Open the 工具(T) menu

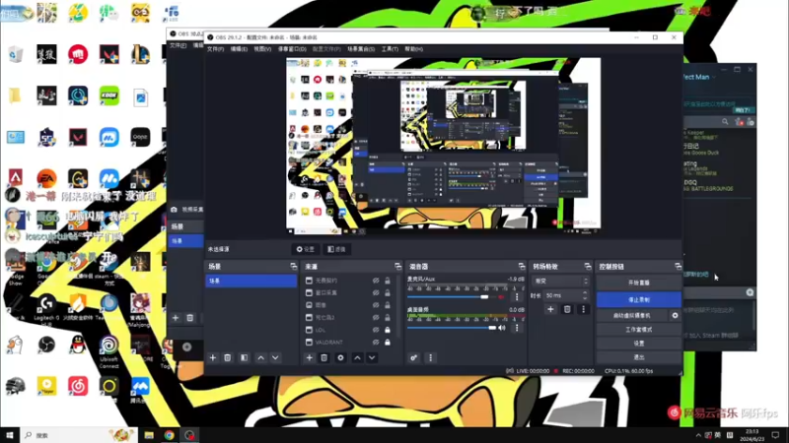pos(390,49)
